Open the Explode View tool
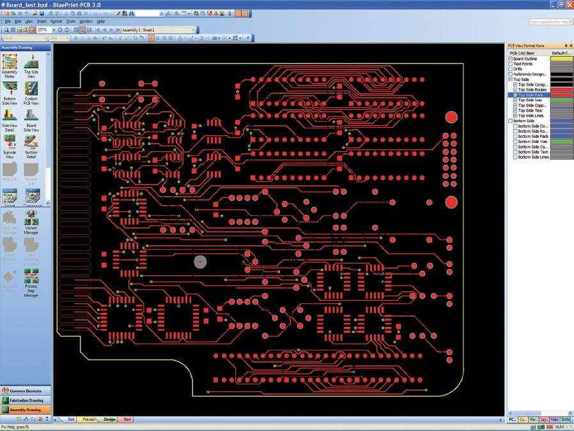 (10, 147)
